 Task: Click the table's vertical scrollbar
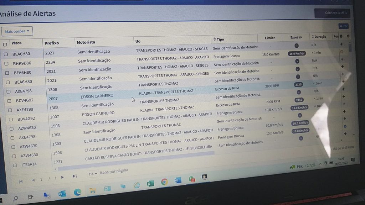pyautogui.click(x=350, y=48)
